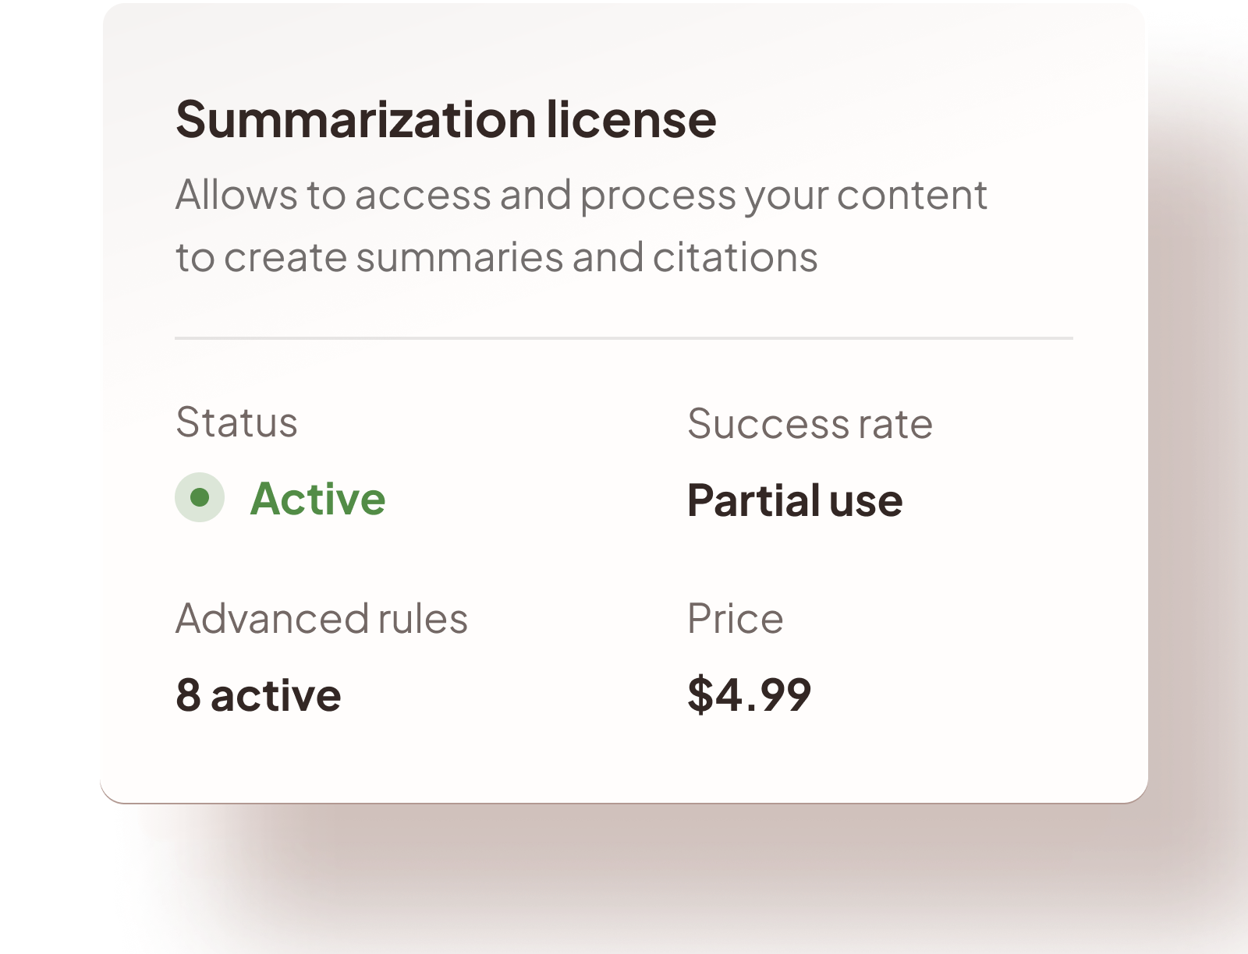
Task: Click the 'Success rate' label
Action: coord(810,422)
